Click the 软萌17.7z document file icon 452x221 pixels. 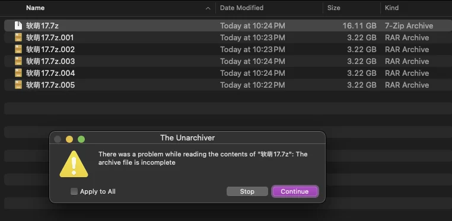[x=18, y=25]
